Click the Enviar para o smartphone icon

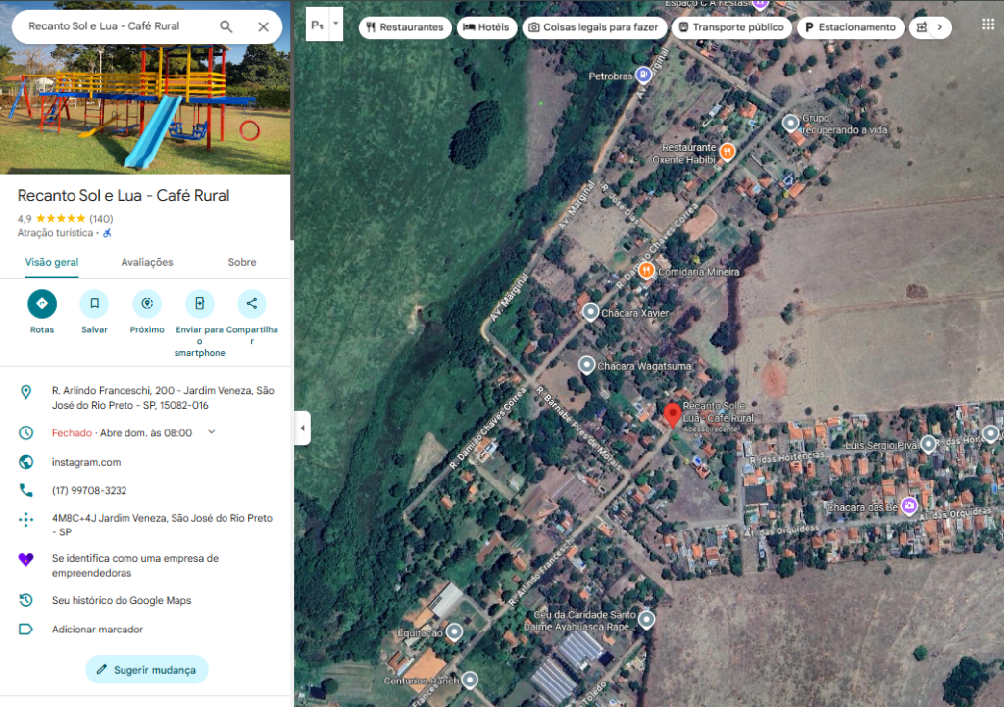[x=199, y=304]
